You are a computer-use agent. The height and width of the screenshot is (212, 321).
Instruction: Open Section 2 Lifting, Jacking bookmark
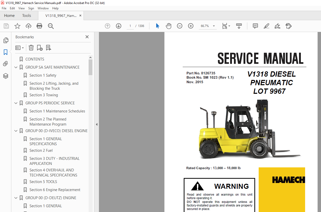(54, 86)
